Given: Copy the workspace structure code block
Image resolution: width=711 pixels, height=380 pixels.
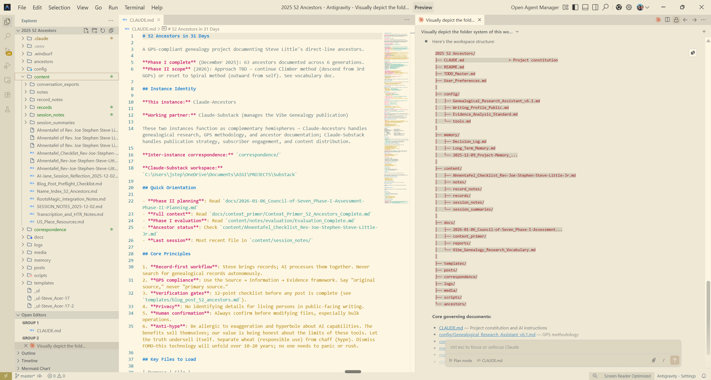Looking at the screenshot, I should click(x=693, y=53).
